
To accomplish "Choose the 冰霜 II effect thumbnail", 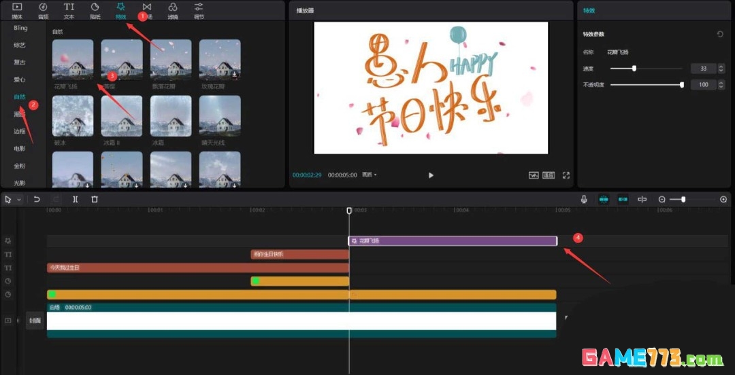I will [x=122, y=116].
